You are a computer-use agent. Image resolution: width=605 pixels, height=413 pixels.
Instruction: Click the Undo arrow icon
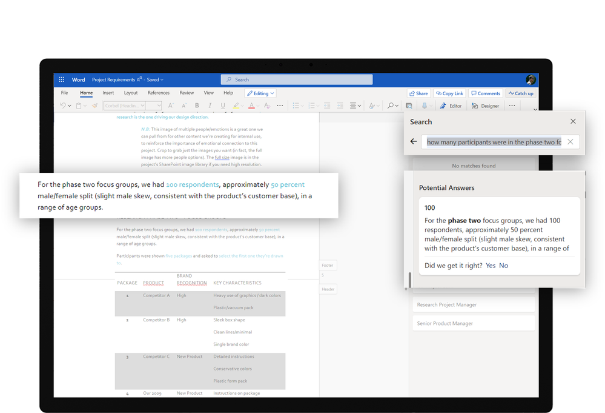pyautogui.click(x=63, y=106)
